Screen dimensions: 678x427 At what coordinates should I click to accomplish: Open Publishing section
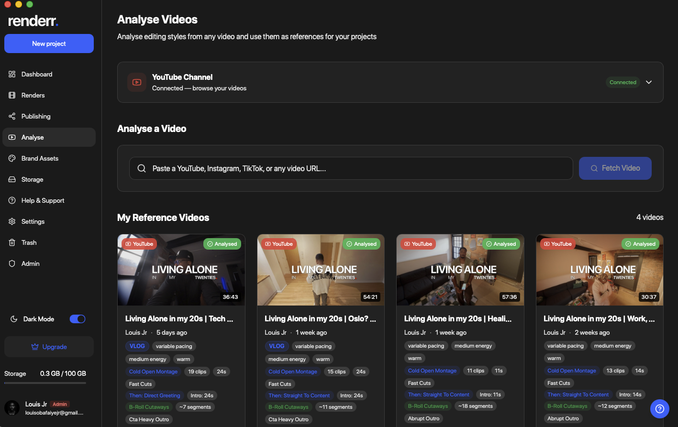49,116
